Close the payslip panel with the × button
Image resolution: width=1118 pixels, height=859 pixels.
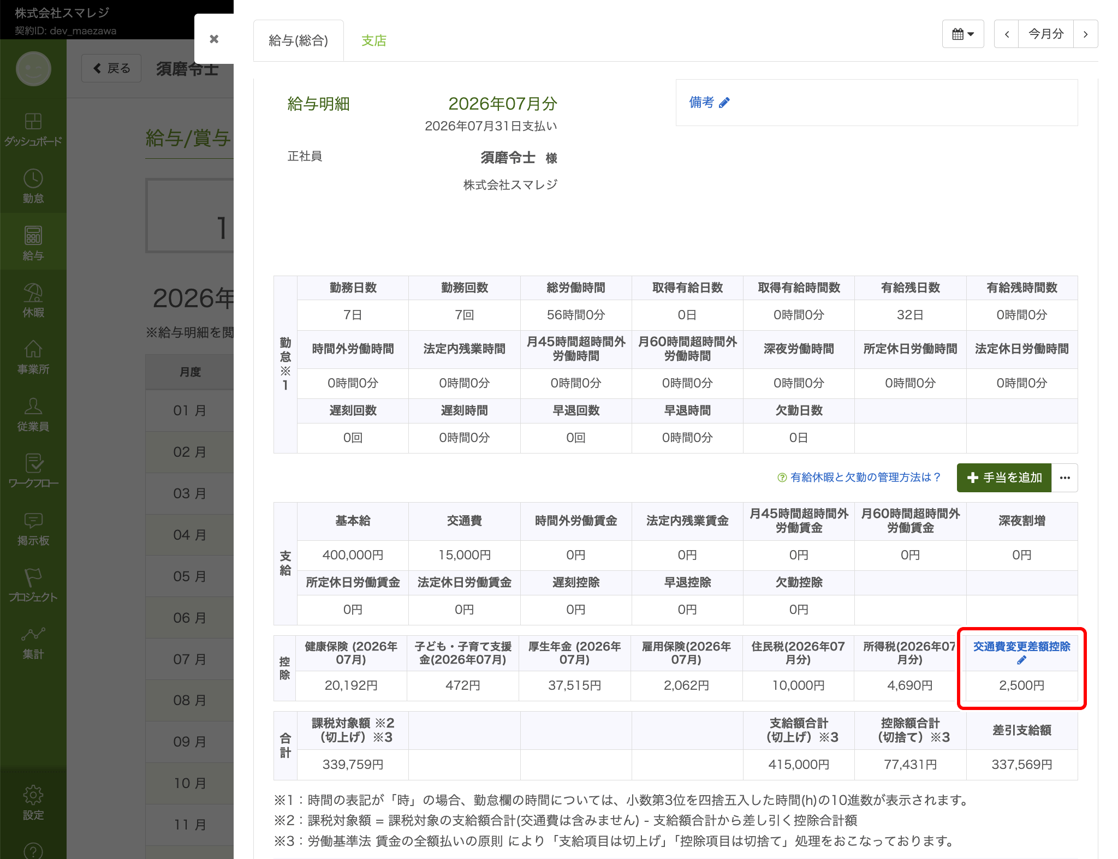pyautogui.click(x=214, y=39)
